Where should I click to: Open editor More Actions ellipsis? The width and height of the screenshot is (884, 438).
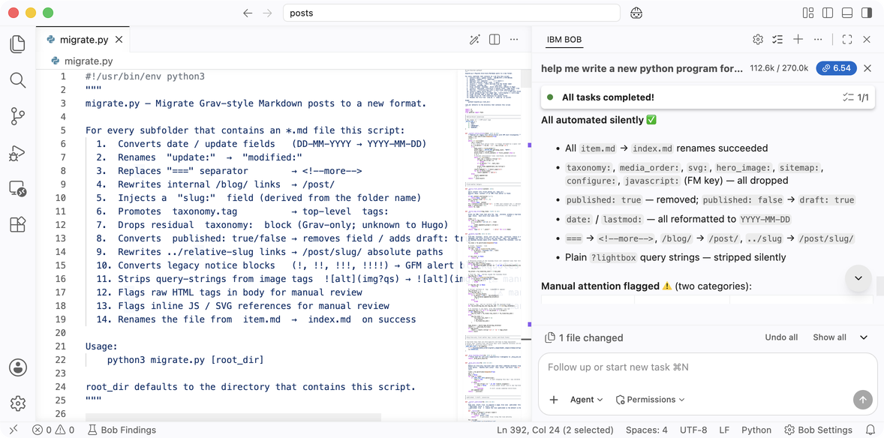click(x=514, y=40)
